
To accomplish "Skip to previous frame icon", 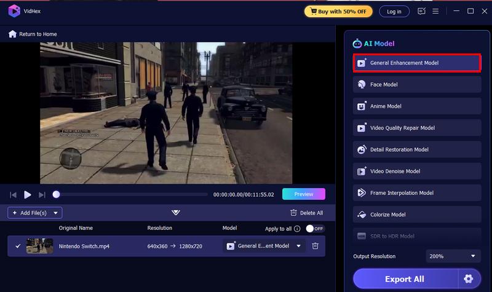I will 13,195.
